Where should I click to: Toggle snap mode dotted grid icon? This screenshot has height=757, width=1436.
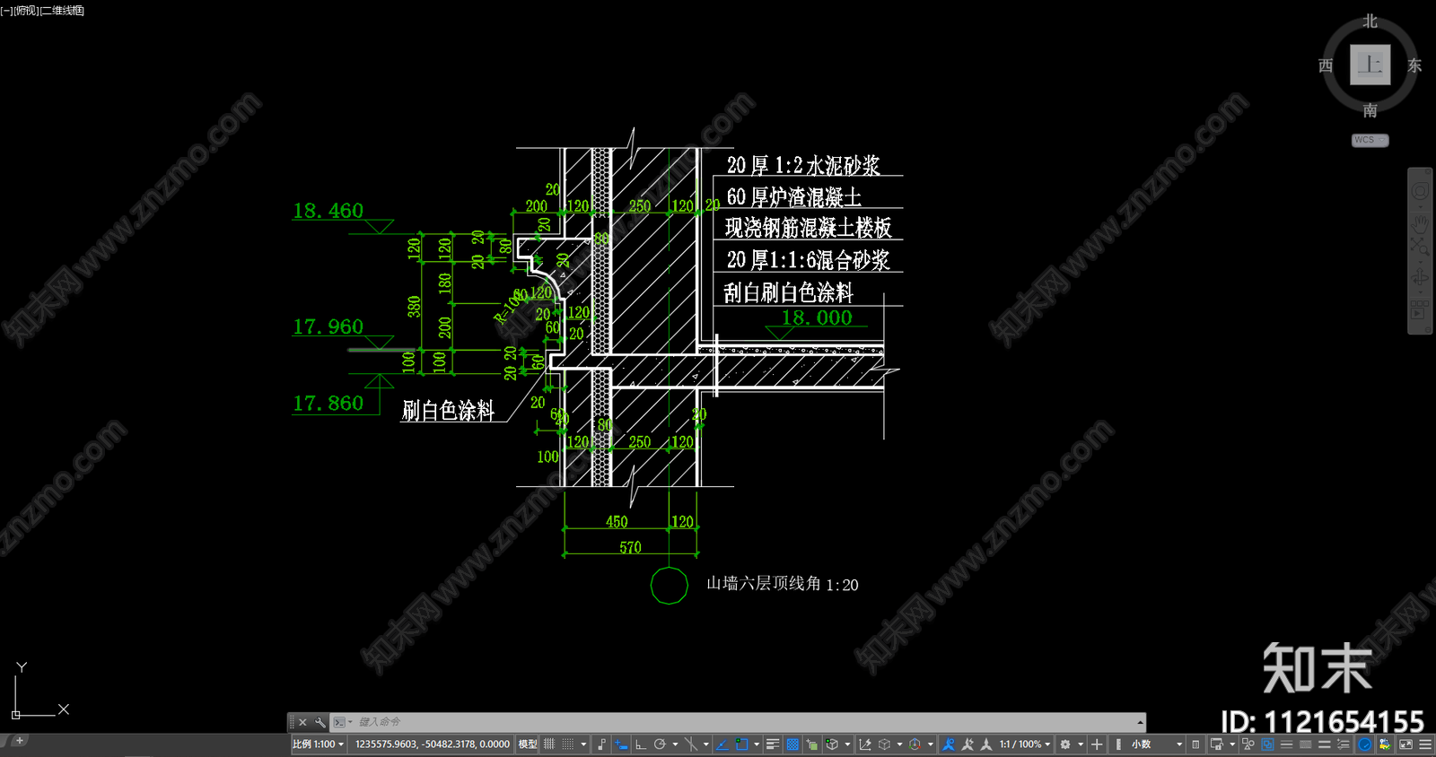coord(568,744)
